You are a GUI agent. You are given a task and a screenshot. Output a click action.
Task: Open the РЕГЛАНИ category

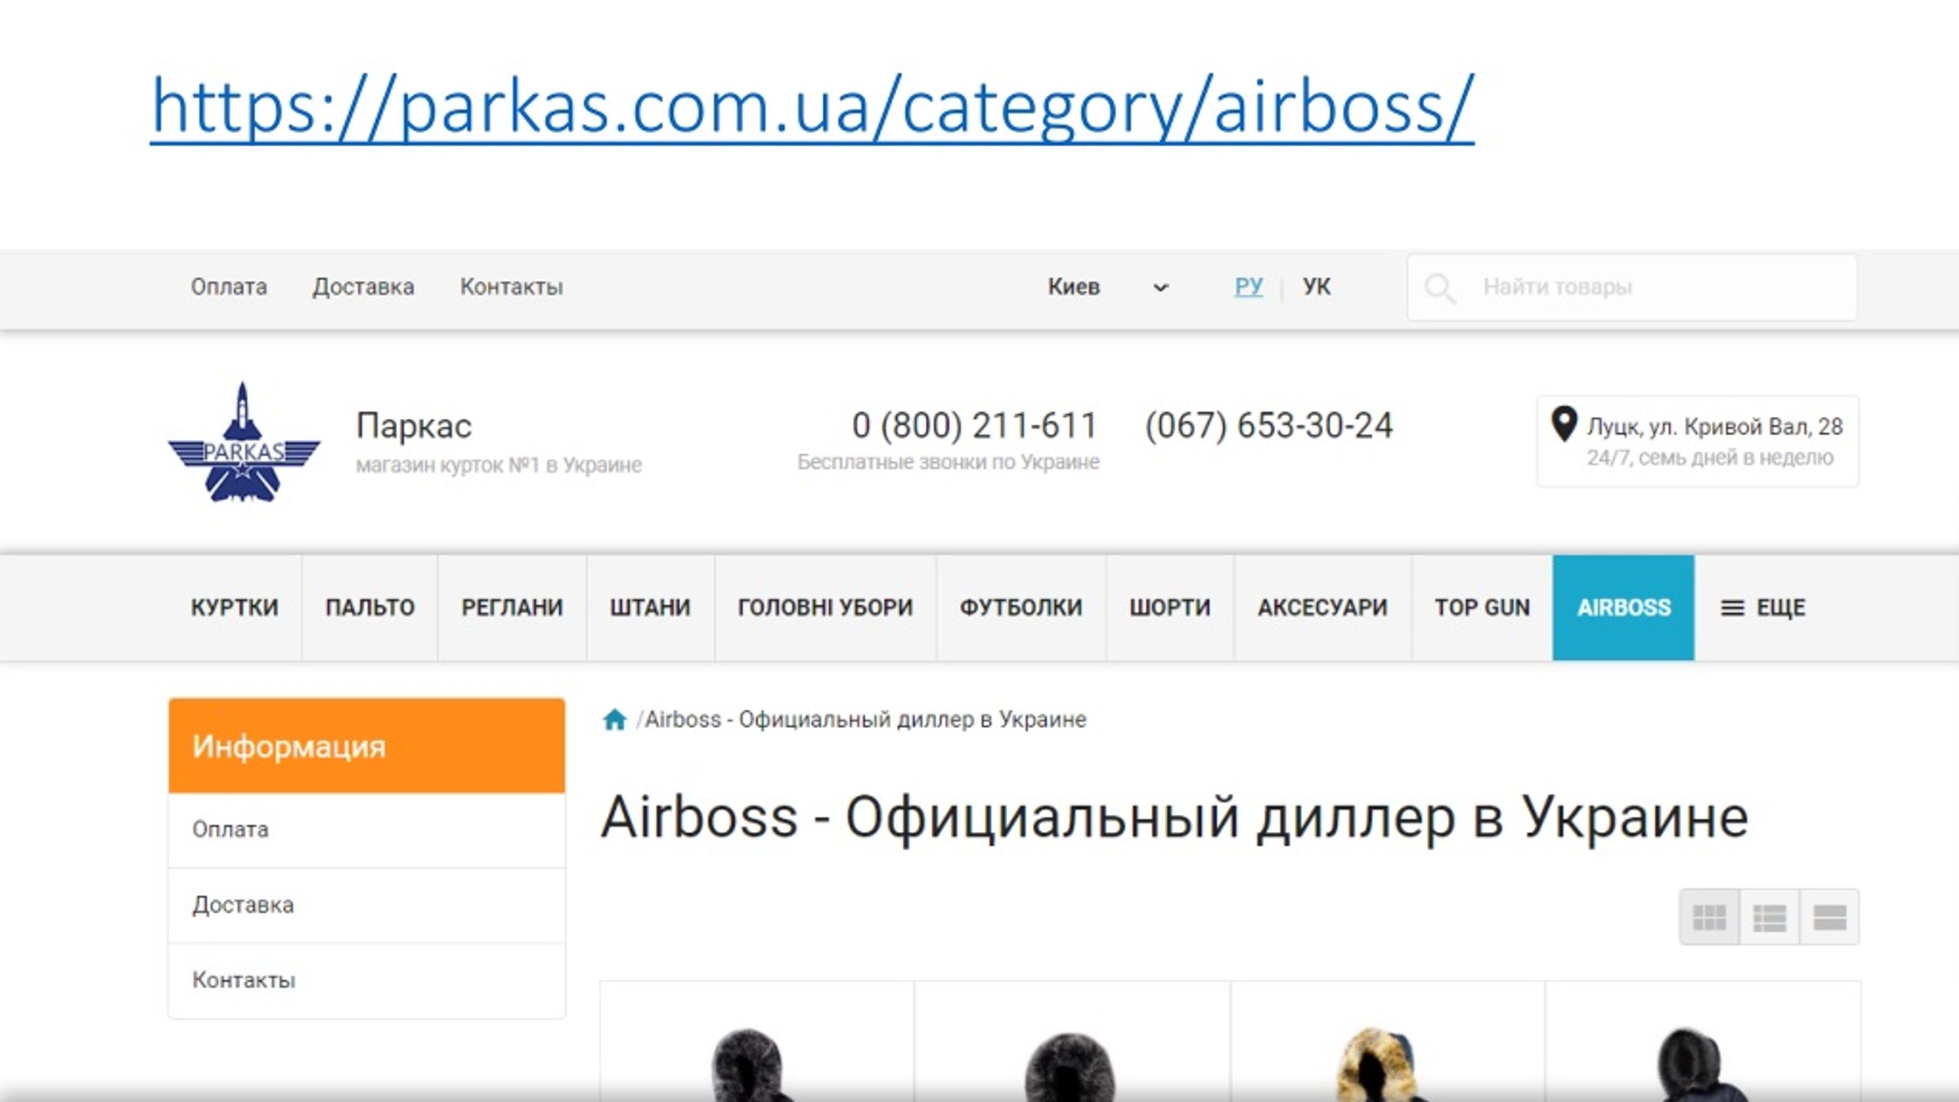pos(512,608)
